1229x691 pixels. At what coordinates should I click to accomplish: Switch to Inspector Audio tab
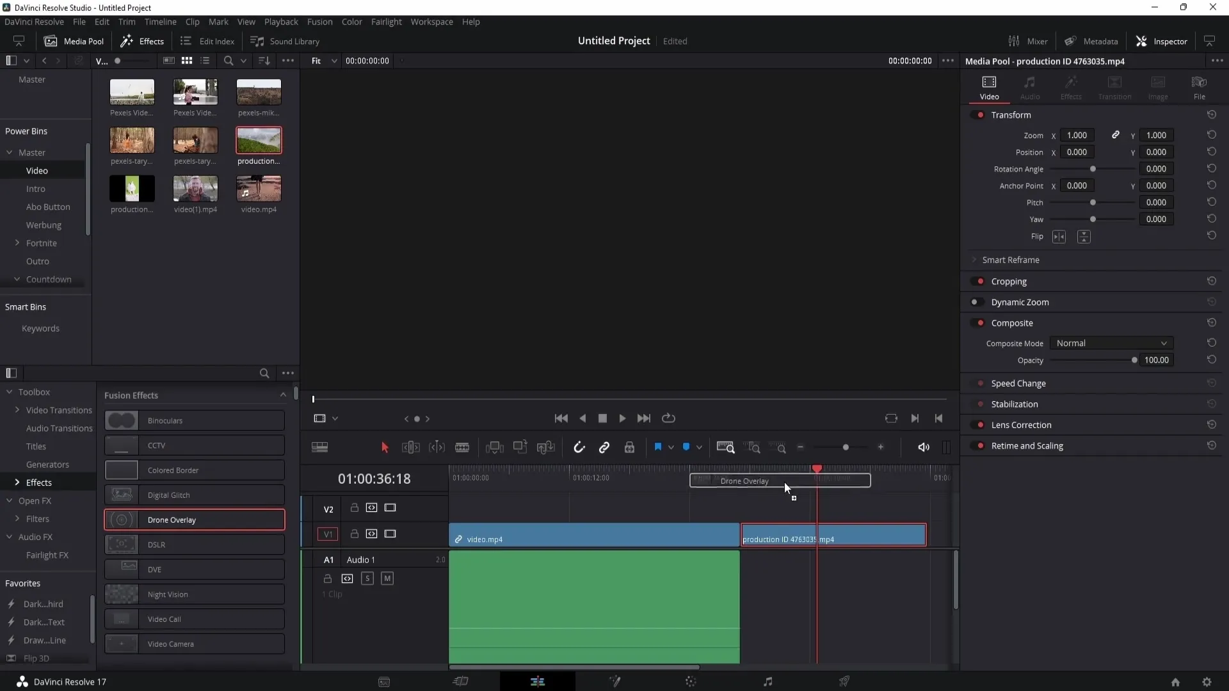pos(1030,88)
